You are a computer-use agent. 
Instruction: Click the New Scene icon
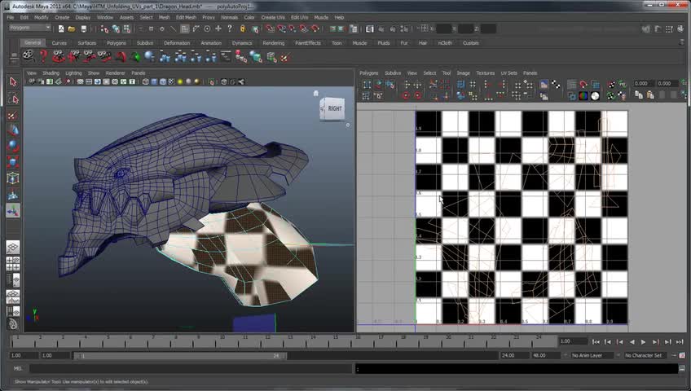point(61,29)
